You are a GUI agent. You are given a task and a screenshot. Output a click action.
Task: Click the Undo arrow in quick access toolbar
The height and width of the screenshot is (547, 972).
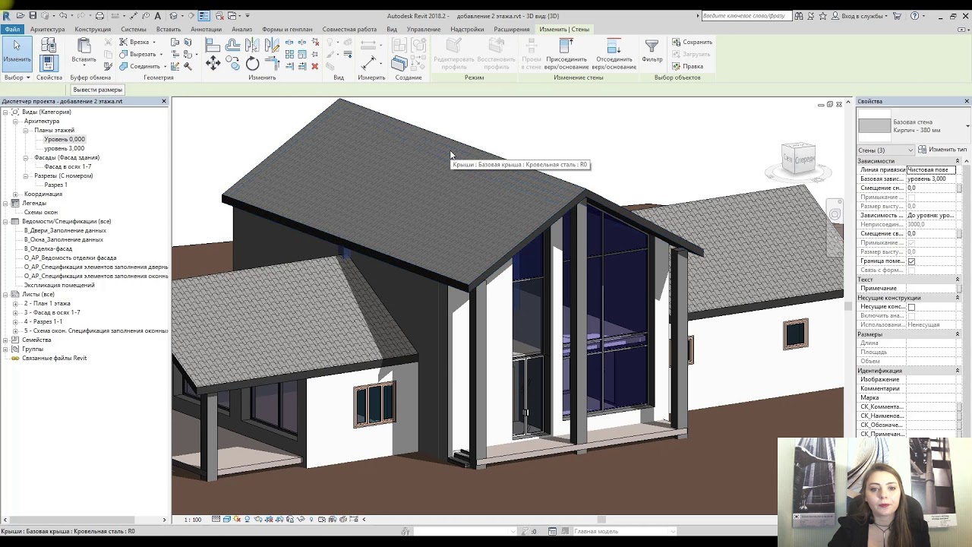click(63, 15)
